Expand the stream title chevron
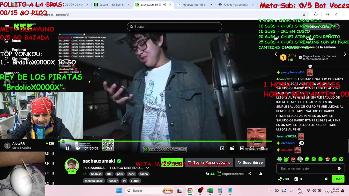 coord(148,168)
